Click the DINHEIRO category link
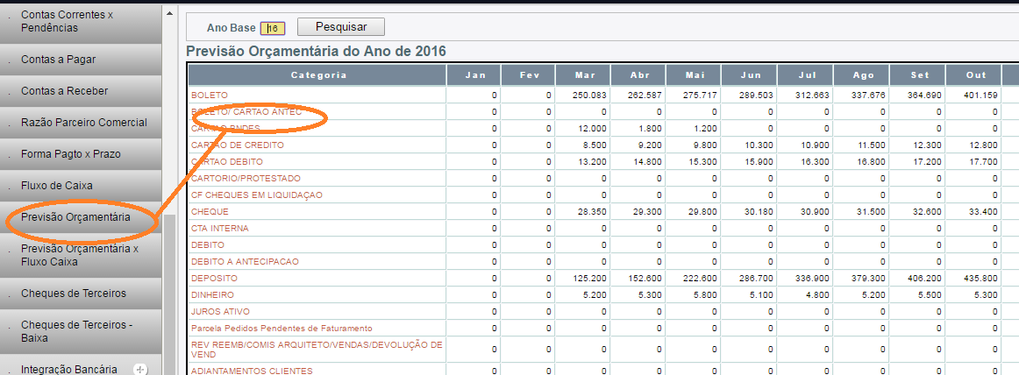1019x375 pixels. click(x=213, y=294)
